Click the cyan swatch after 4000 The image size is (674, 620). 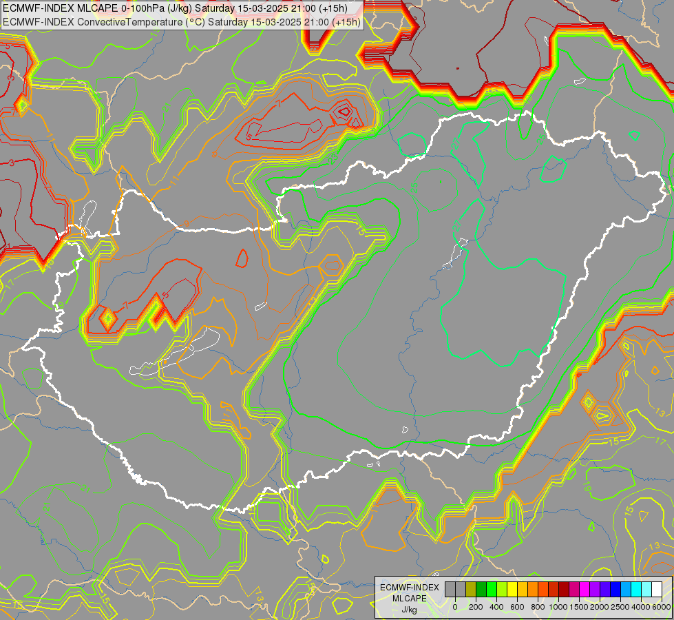636,590
